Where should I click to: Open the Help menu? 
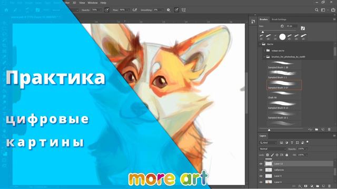103,3
